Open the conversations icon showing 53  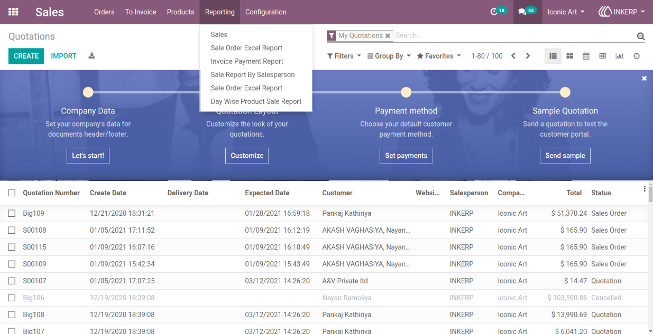coord(527,11)
